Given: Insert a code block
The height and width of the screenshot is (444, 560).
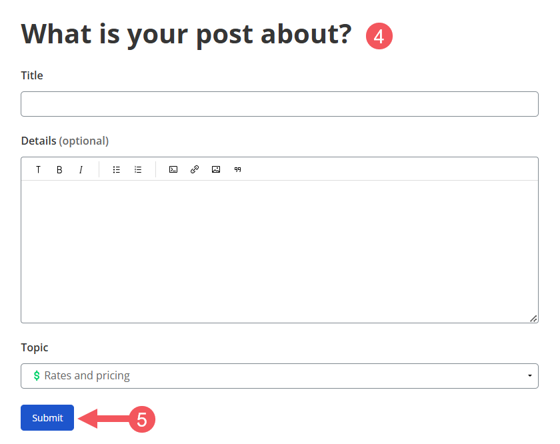Looking at the screenshot, I should 173,170.
